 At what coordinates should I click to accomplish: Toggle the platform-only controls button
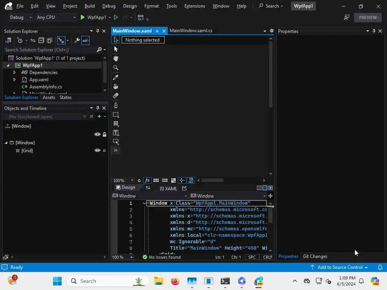(191, 180)
